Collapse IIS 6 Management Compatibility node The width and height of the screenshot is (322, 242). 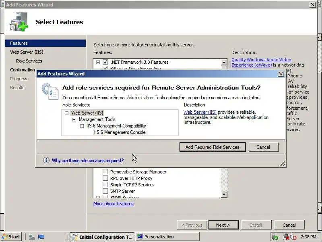82,126
